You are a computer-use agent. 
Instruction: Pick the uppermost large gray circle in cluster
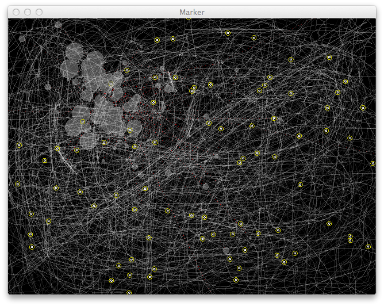tap(74, 52)
